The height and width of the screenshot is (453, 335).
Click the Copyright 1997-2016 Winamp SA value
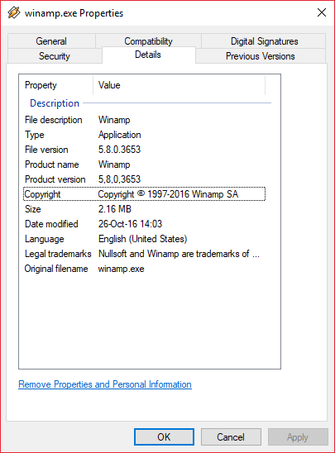pyautogui.click(x=168, y=194)
